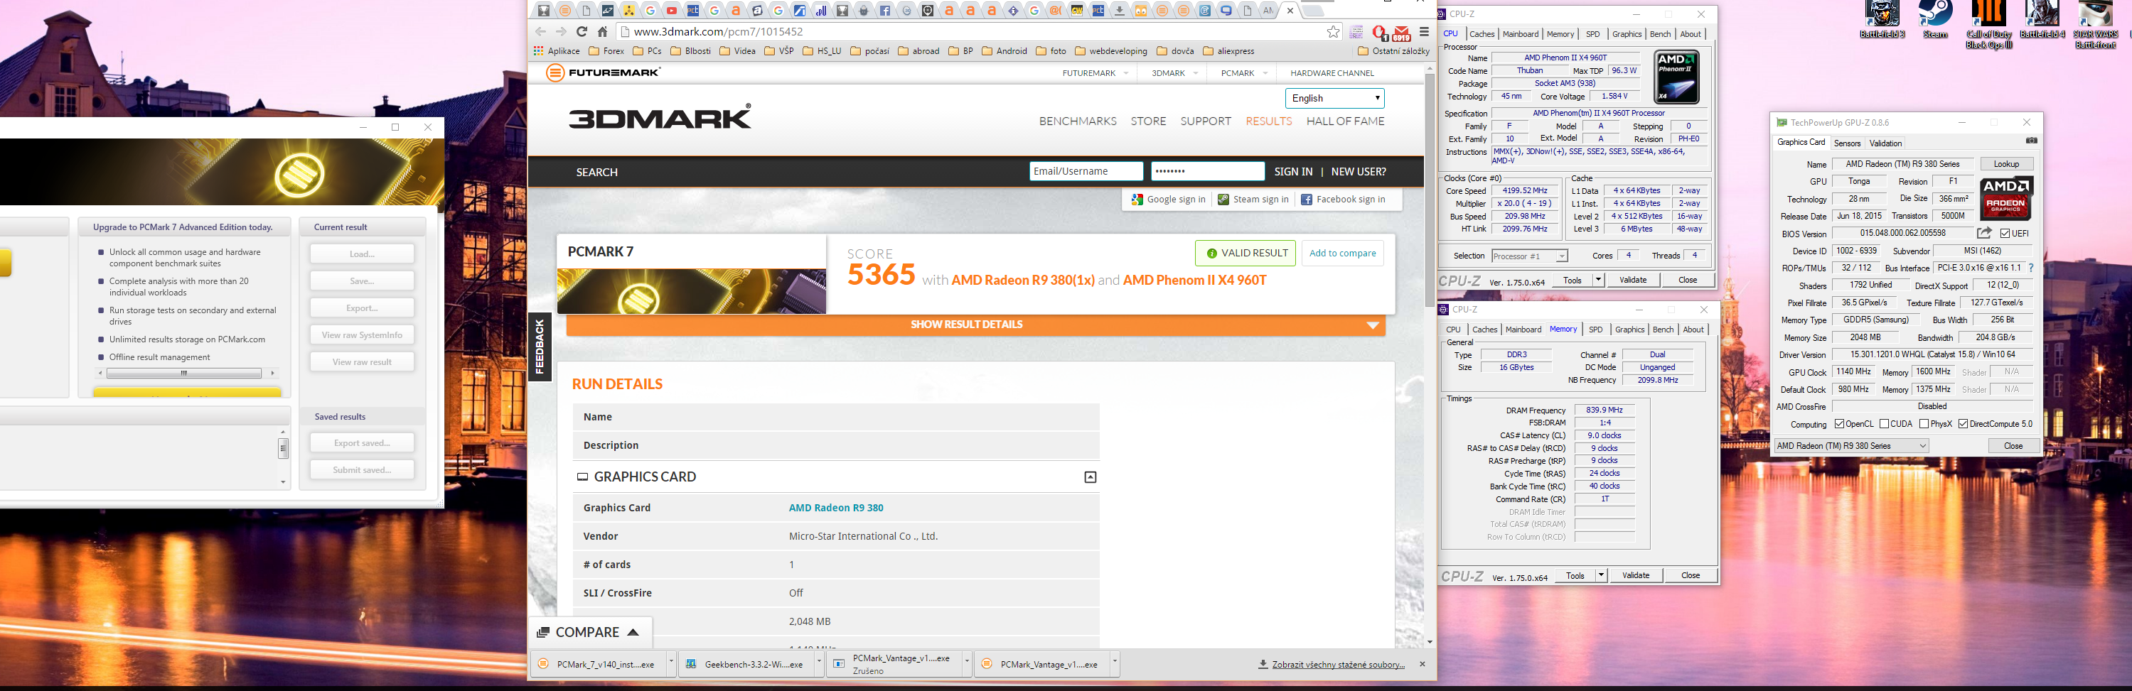Viewport: 2132px width, 691px height.
Task: Open the HALL OF FAME page
Action: click(x=1344, y=121)
